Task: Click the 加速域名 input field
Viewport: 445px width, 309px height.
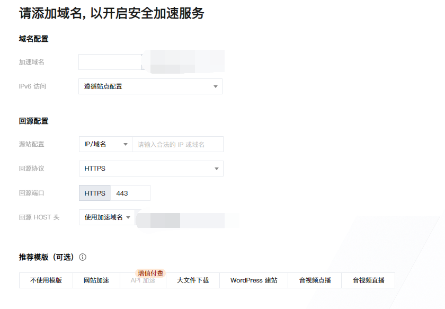Action: (111, 62)
